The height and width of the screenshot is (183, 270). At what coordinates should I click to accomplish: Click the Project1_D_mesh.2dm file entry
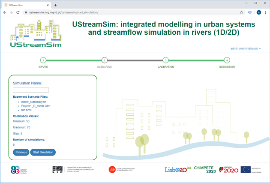tap(36, 106)
